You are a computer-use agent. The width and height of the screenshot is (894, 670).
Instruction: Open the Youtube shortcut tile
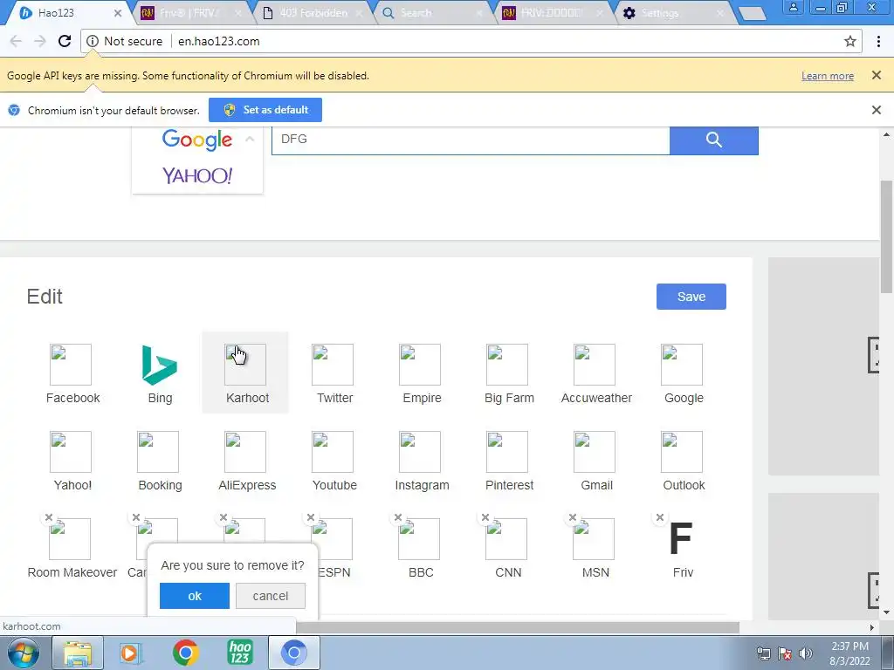coord(334,461)
